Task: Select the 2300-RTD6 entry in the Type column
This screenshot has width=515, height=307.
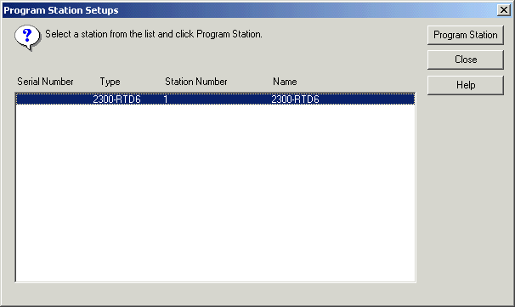Action: (116, 99)
